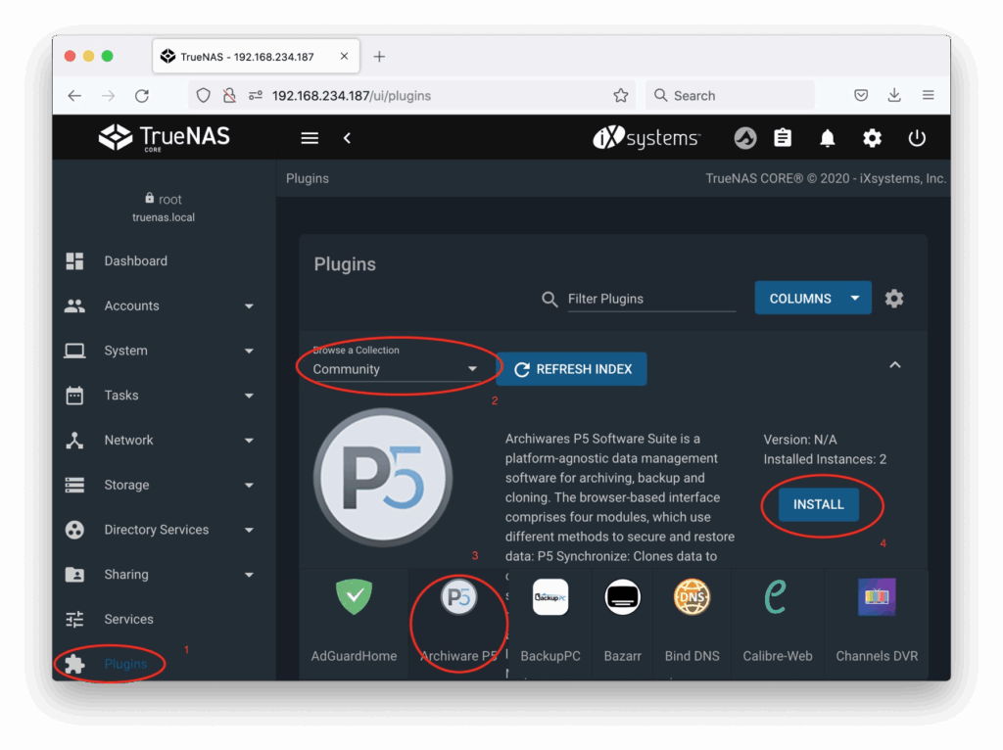Click the REFRESH INDEX button
The height and width of the screenshot is (750, 1003).
572,369
